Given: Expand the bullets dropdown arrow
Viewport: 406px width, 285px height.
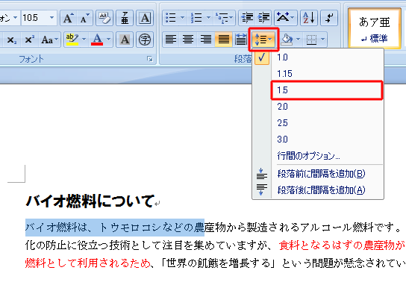Looking at the screenshot, I should 183,18.
